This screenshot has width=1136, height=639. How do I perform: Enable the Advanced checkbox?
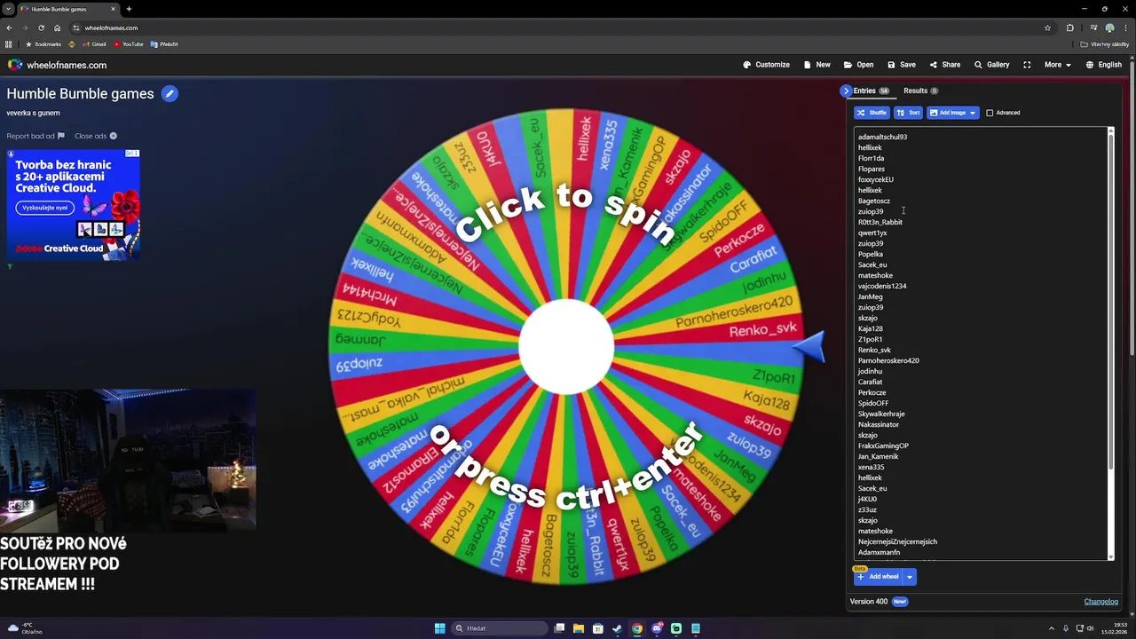click(990, 113)
